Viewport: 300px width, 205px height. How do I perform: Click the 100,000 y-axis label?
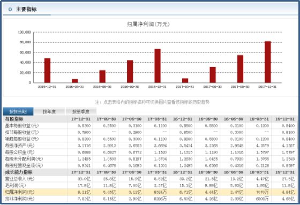(25, 32)
